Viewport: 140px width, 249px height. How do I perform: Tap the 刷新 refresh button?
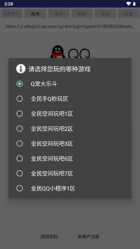tap(82, 14)
